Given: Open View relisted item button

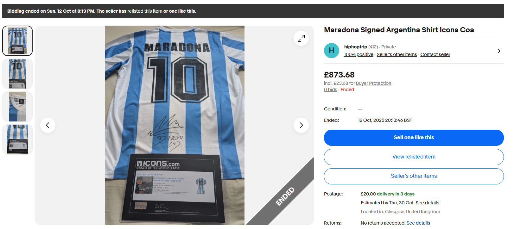Looking at the screenshot, I should [x=414, y=157].
